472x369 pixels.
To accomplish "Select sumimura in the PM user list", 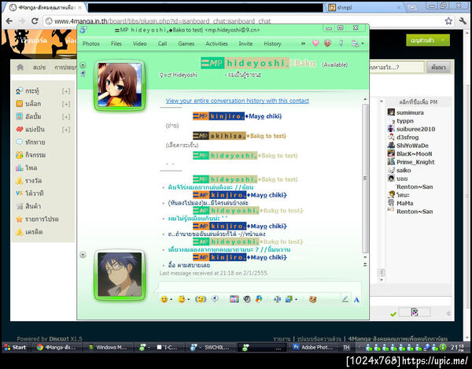I will click(x=410, y=113).
